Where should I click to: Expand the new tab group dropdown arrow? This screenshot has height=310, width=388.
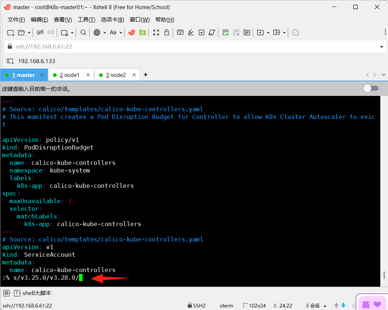pos(268,32)
